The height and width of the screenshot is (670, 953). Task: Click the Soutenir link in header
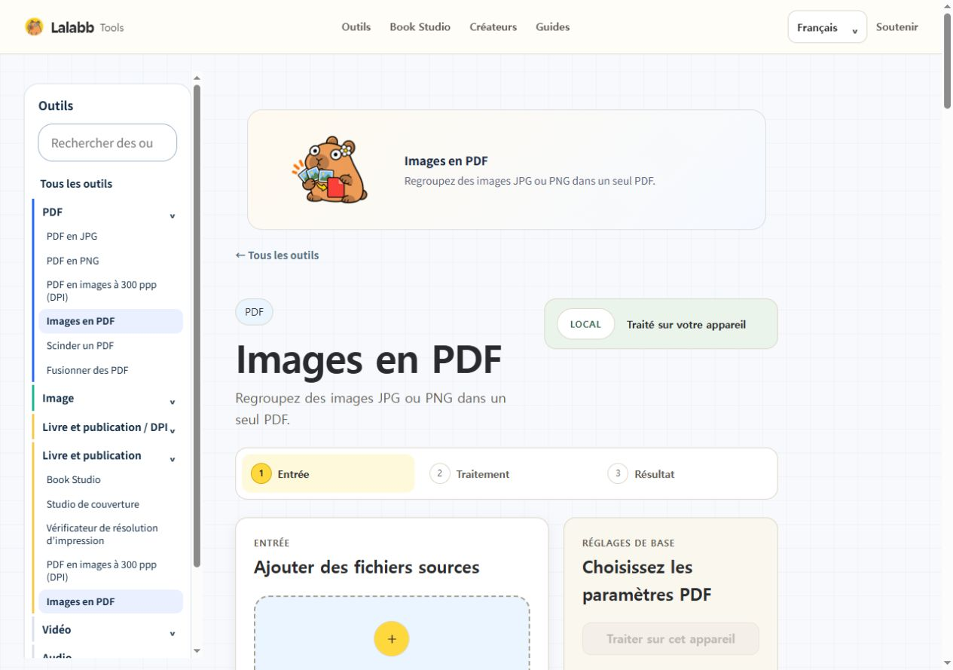click(896, 27)
